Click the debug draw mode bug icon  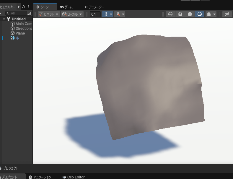tap(208, 14)
